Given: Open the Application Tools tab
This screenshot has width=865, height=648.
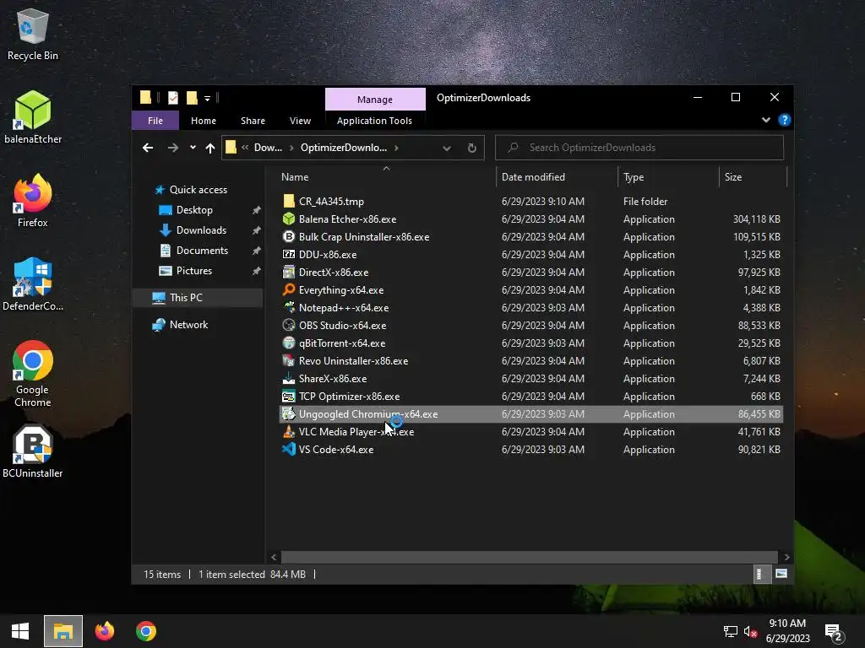Looking at the screenshot, I should [374, 120].
